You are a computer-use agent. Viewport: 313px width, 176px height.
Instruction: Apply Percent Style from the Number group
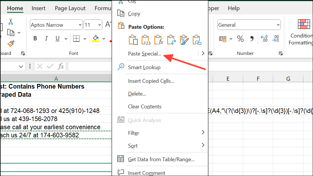point(240,38)
